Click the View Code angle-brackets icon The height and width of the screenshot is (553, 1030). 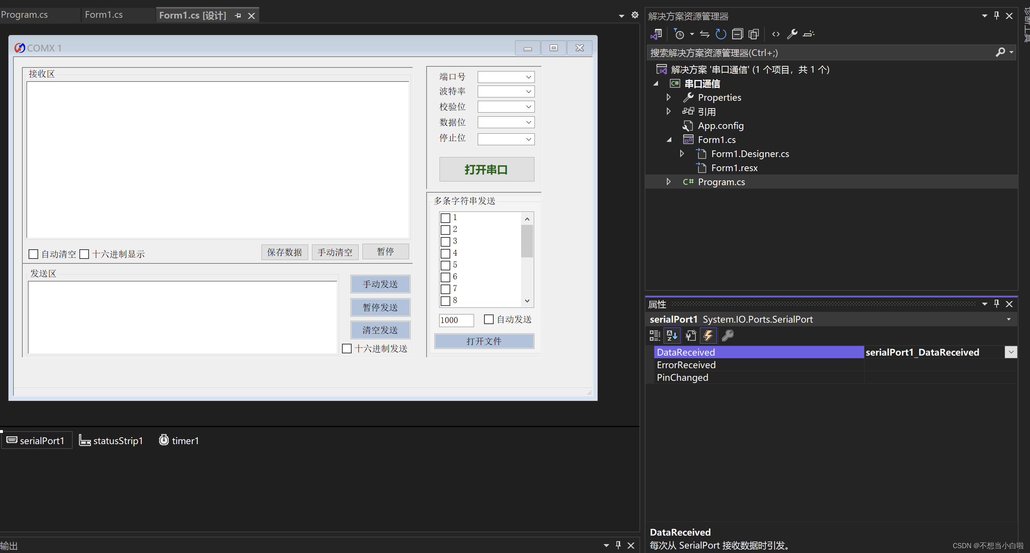point(776,34)
